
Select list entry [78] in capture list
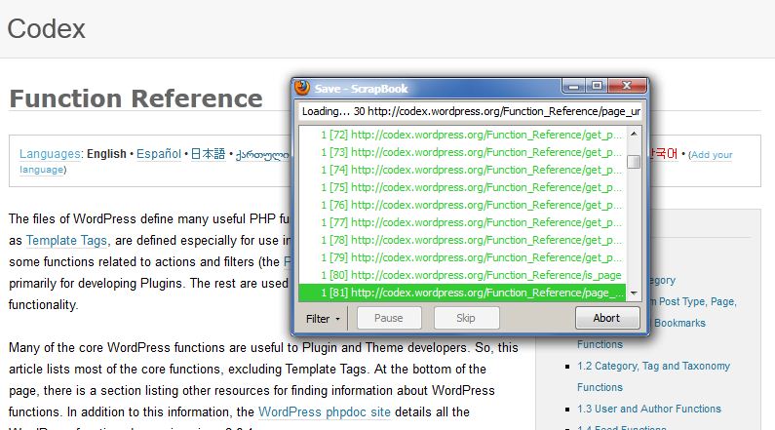[x=463, y=240]
